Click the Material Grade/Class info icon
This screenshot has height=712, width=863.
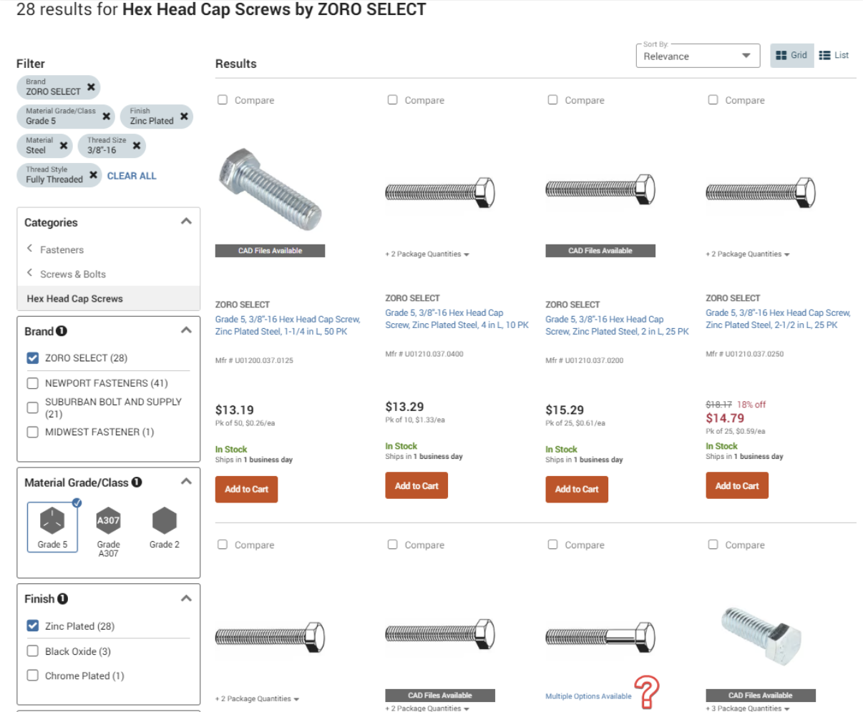pyautogui.click(x=137, y=483)
